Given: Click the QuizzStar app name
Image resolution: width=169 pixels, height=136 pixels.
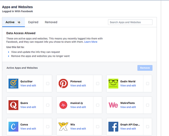Looking at the screenshot, I should click(26, 81).
